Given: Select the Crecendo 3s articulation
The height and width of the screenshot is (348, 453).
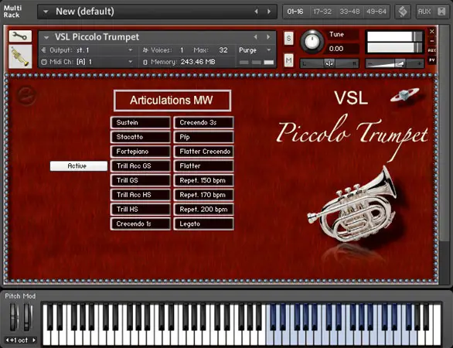Looking at the screenshot, I should 203,122.
